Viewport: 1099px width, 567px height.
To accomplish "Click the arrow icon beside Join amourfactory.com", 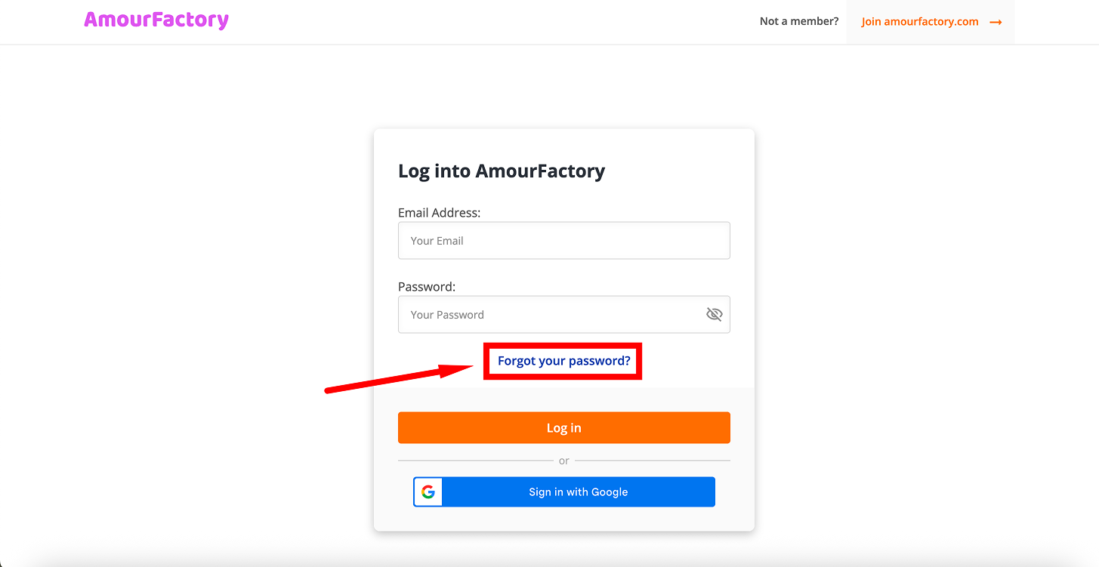I will (x=995, y=21).
